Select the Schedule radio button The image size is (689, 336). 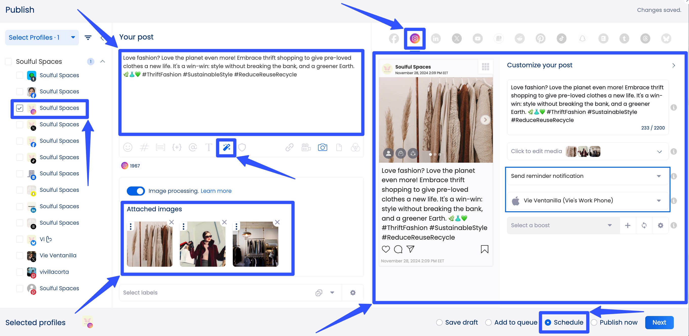click(548, 322)
